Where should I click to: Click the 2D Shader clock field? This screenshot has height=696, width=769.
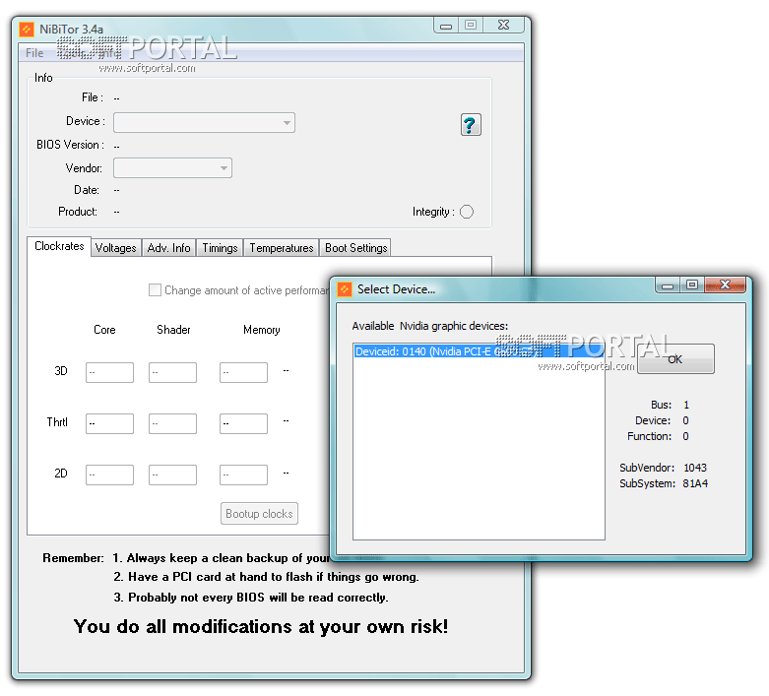click(x=172, y=475)
